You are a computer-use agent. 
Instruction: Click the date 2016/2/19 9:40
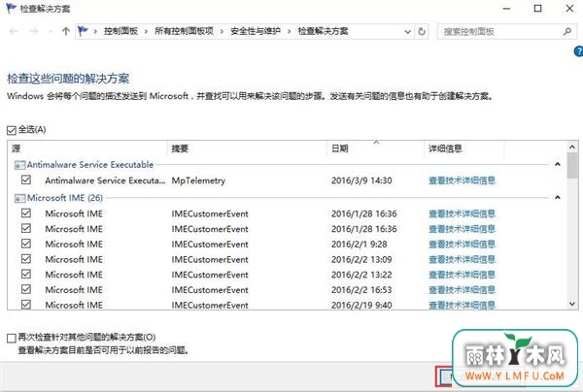(361, 305)
